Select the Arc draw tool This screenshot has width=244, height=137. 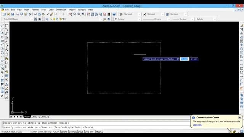2,45
